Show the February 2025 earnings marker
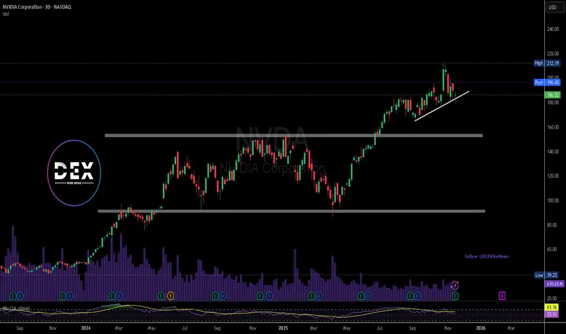 tap(312, 296)
